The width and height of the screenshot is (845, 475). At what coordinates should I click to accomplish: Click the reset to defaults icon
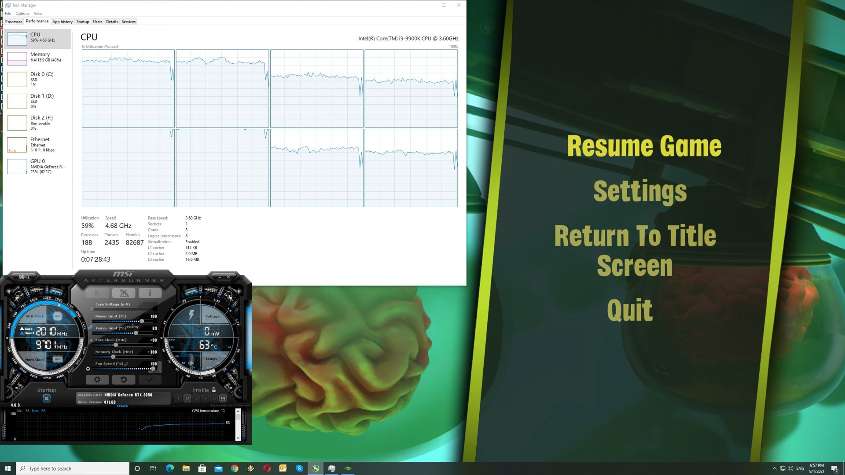tap(124, 380)
